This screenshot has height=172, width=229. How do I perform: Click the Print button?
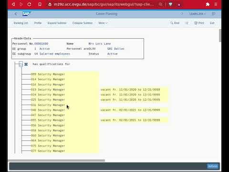199,23
